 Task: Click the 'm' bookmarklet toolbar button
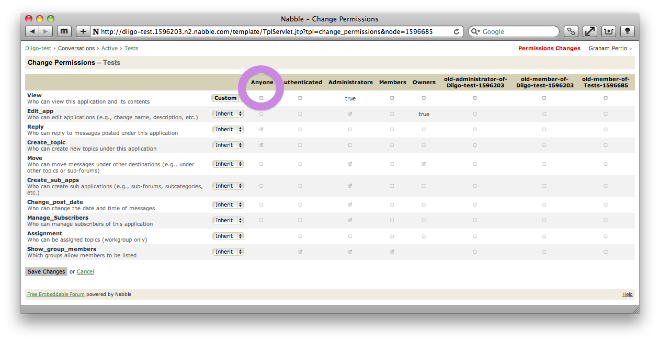(x=64, y=31)
